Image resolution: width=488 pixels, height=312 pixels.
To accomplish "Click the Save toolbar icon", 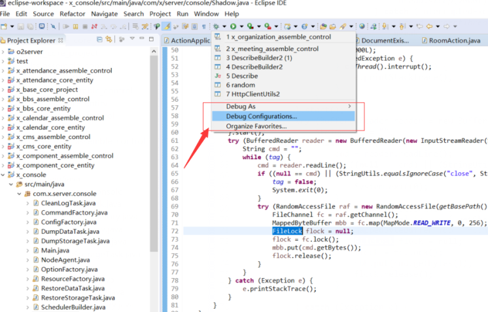I will (x=21, y=27).
